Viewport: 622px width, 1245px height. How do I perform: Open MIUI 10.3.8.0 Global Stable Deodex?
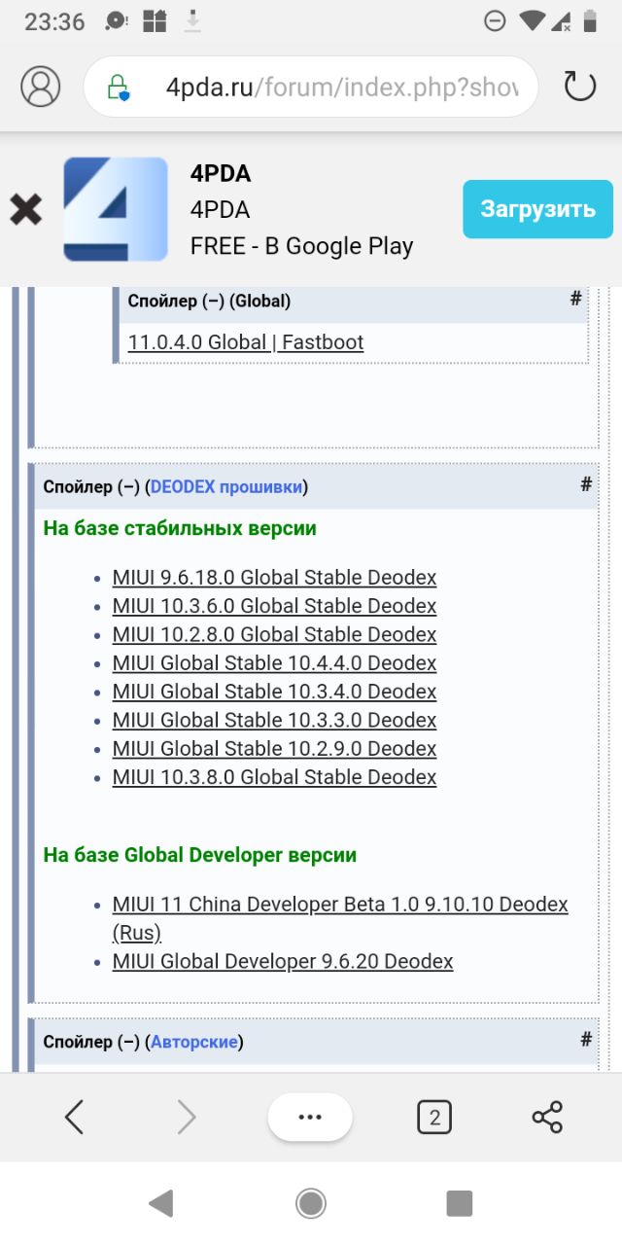[274, 777]
